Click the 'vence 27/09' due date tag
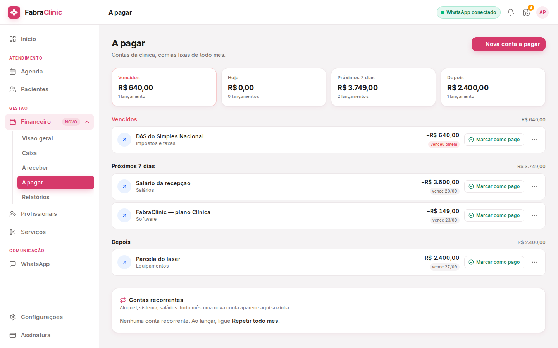558x348 pixels. (x=444, y=267)
